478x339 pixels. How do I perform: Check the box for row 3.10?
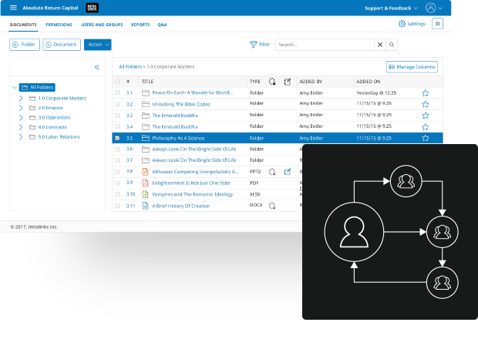click(x=117, y=194)
